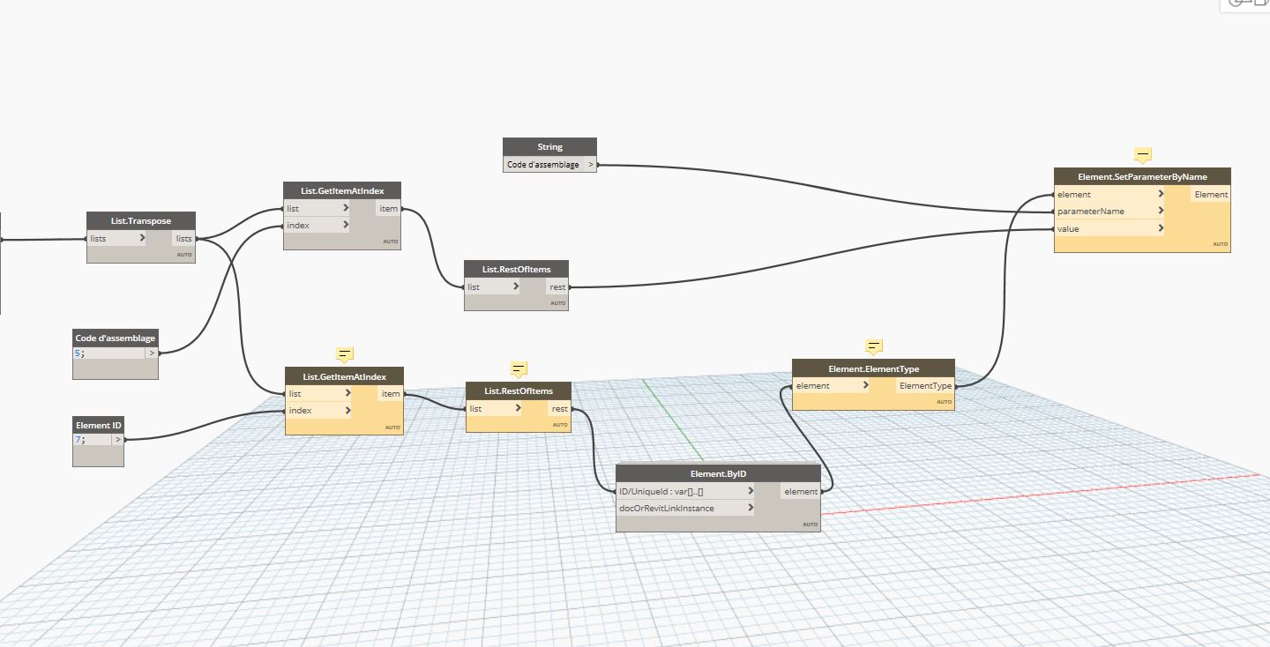Viewport: 1270px width, 647px height.
Task: Click the String node's output arrow
Action: coord(591,165)
